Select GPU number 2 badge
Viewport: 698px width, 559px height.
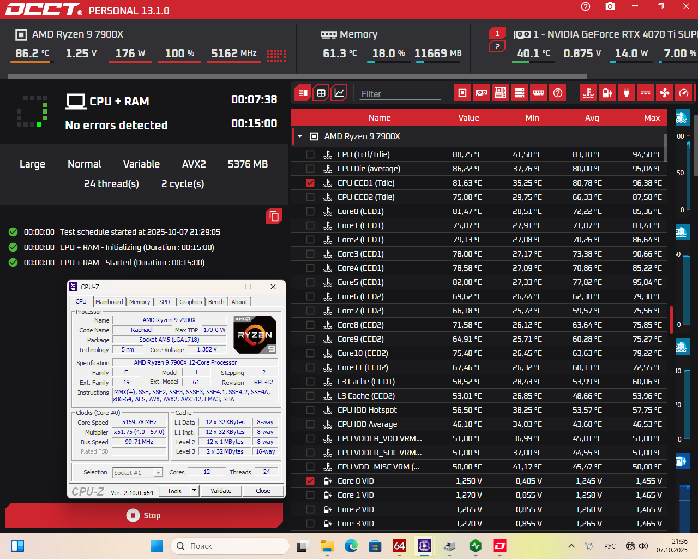pyautogui.click(x=497, y=47)
